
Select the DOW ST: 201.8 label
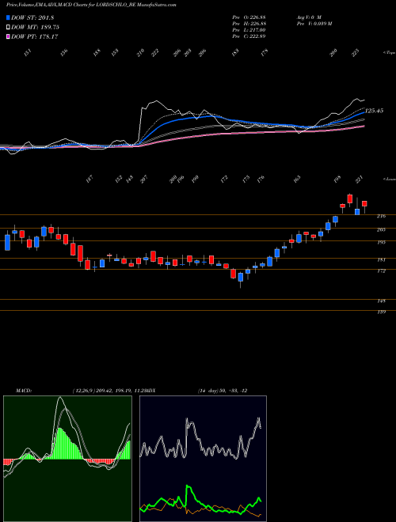tap(32, 17)
